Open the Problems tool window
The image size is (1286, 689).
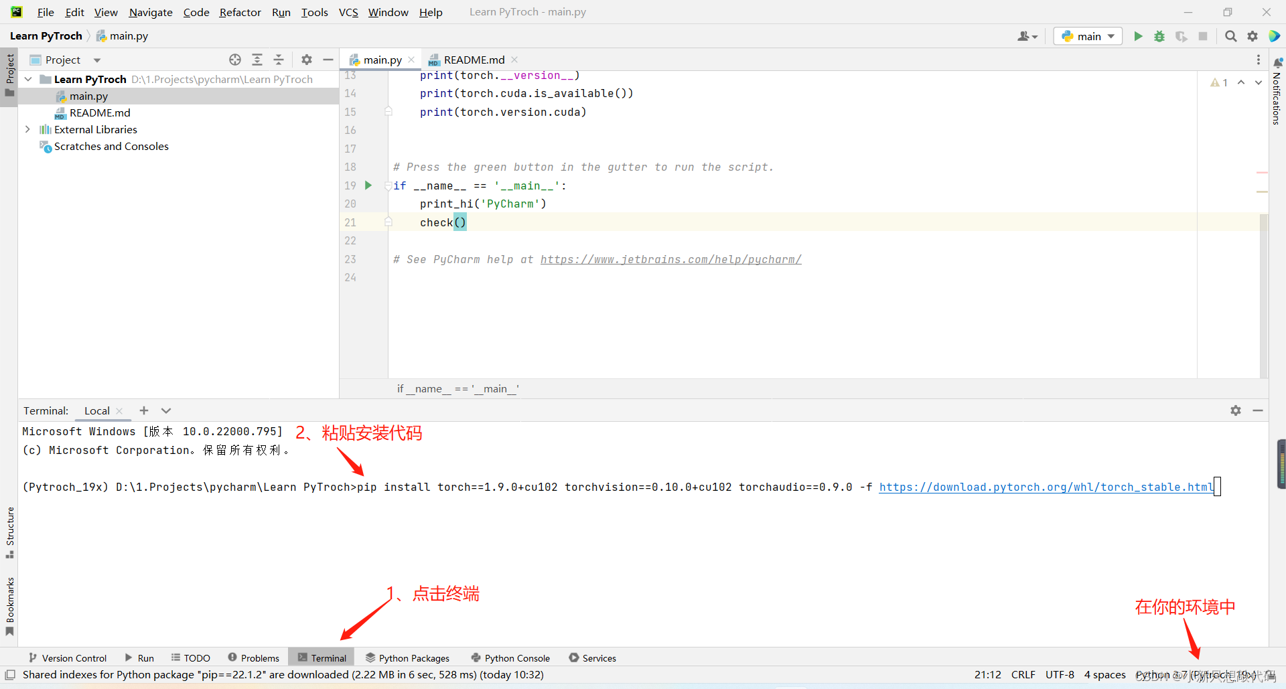point(254,658)
